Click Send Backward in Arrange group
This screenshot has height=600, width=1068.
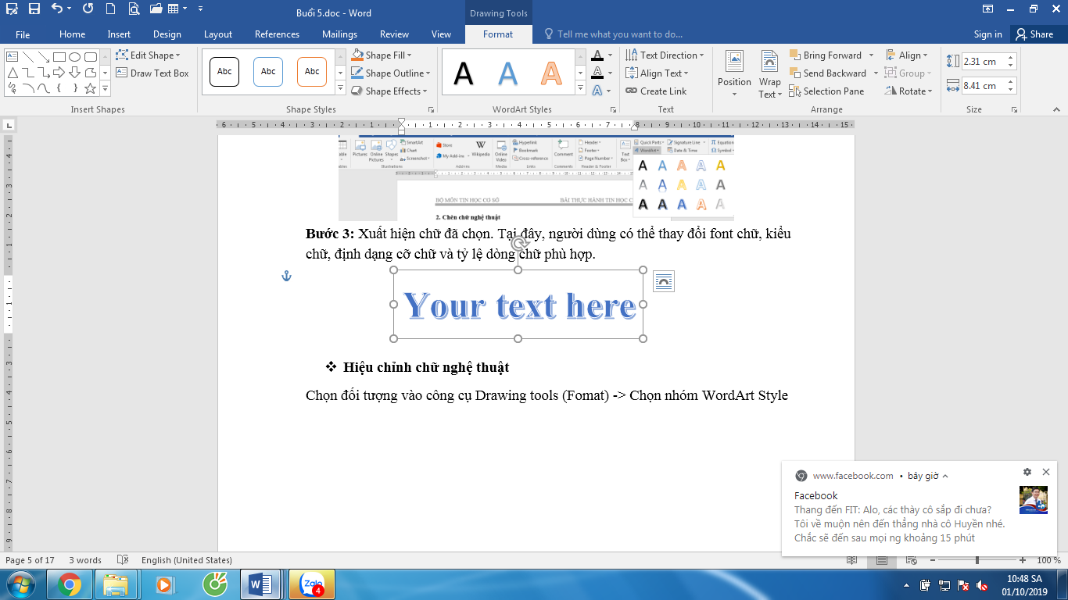click(x=827, y=73)
